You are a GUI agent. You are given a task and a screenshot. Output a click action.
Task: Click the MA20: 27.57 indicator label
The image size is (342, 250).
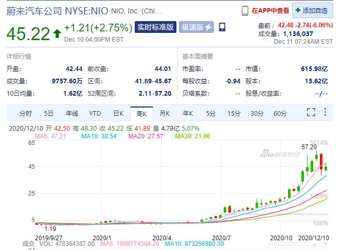click(x=146, y=136)
